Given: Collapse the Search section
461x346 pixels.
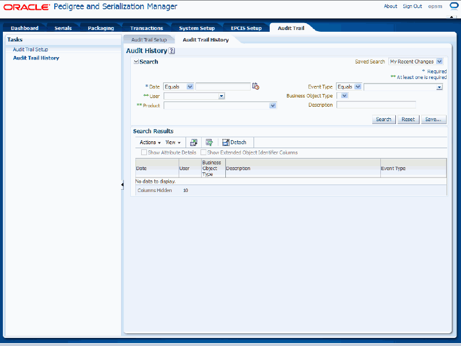Looking at the screenshot, I should tap(136, 62).
